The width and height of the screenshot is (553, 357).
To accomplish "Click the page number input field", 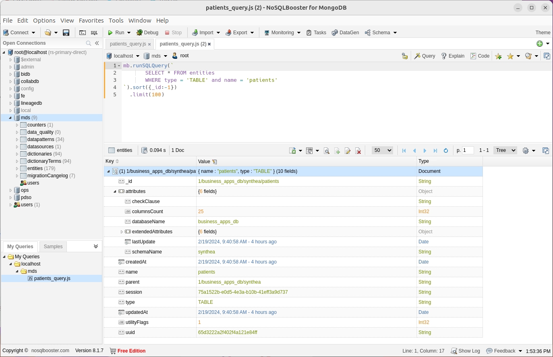I will pyautogui.click(x=468, y=150).
